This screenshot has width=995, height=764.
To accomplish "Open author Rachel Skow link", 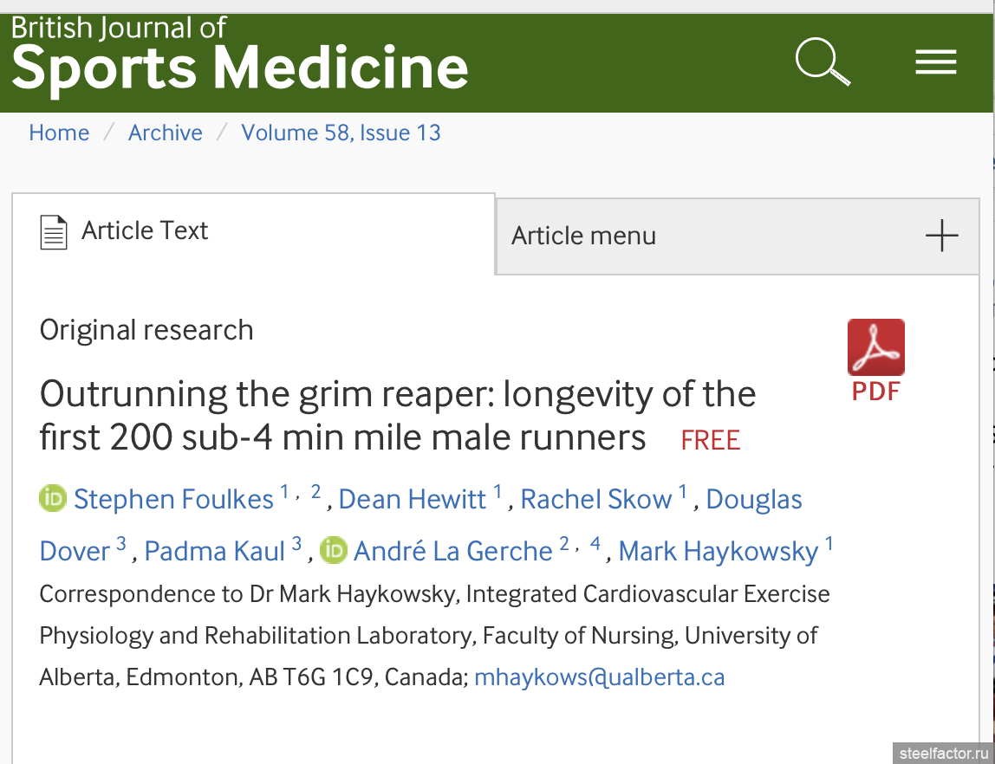I will pos(595,499).
